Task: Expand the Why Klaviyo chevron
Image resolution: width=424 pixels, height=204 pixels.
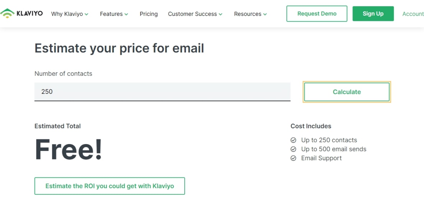Action: coord(87,14)
